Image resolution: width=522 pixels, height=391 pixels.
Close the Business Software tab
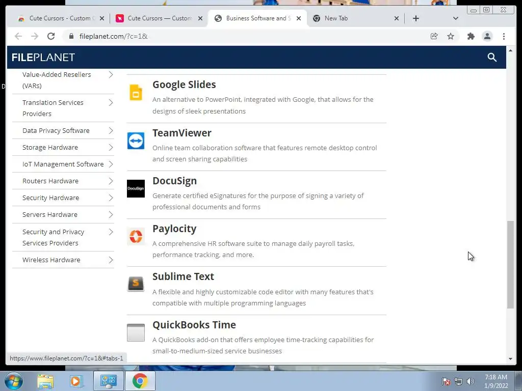coord(299,18)
